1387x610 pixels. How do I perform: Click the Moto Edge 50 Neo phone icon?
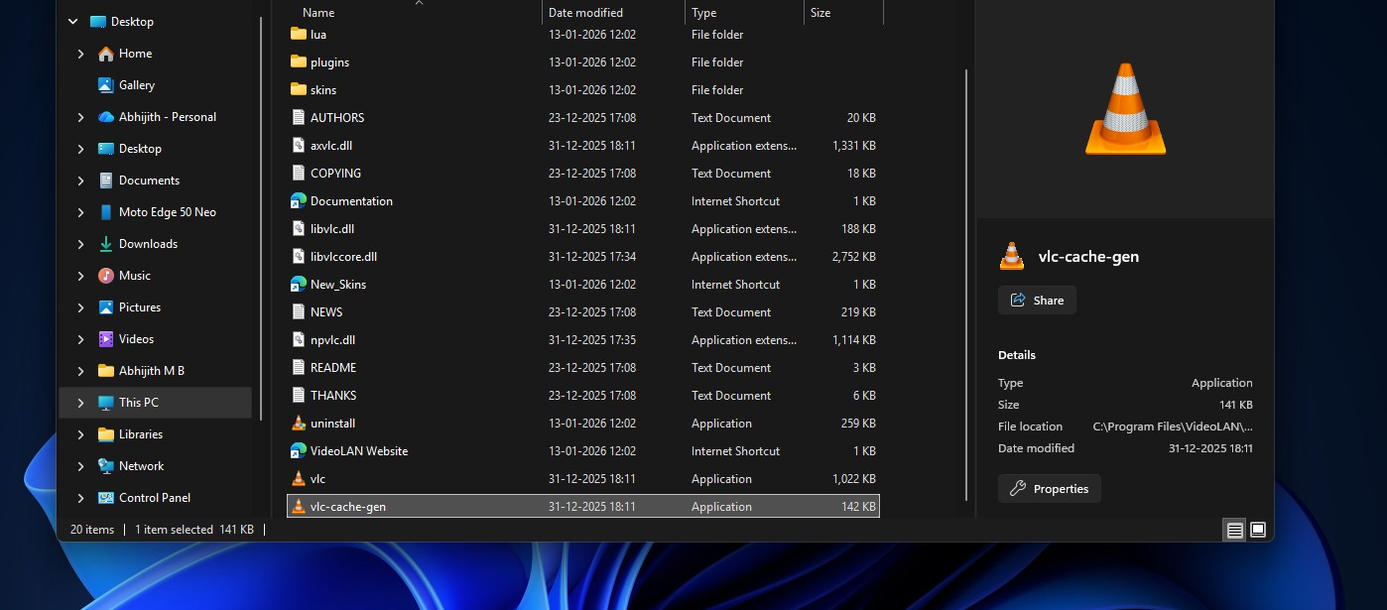tap(106, 212)
